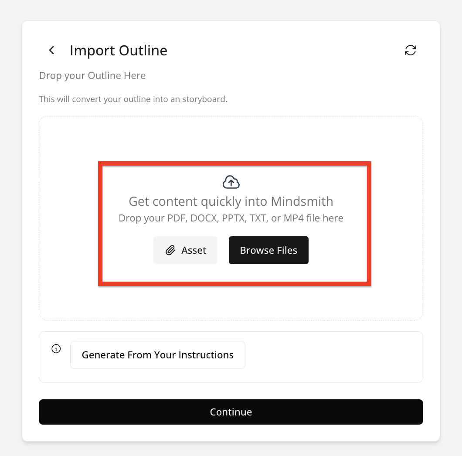The width and height of the screenshot is (462, 456).
Task: Click the word Mindsmith in the upload prompt
Action: (x=302, y=201)
